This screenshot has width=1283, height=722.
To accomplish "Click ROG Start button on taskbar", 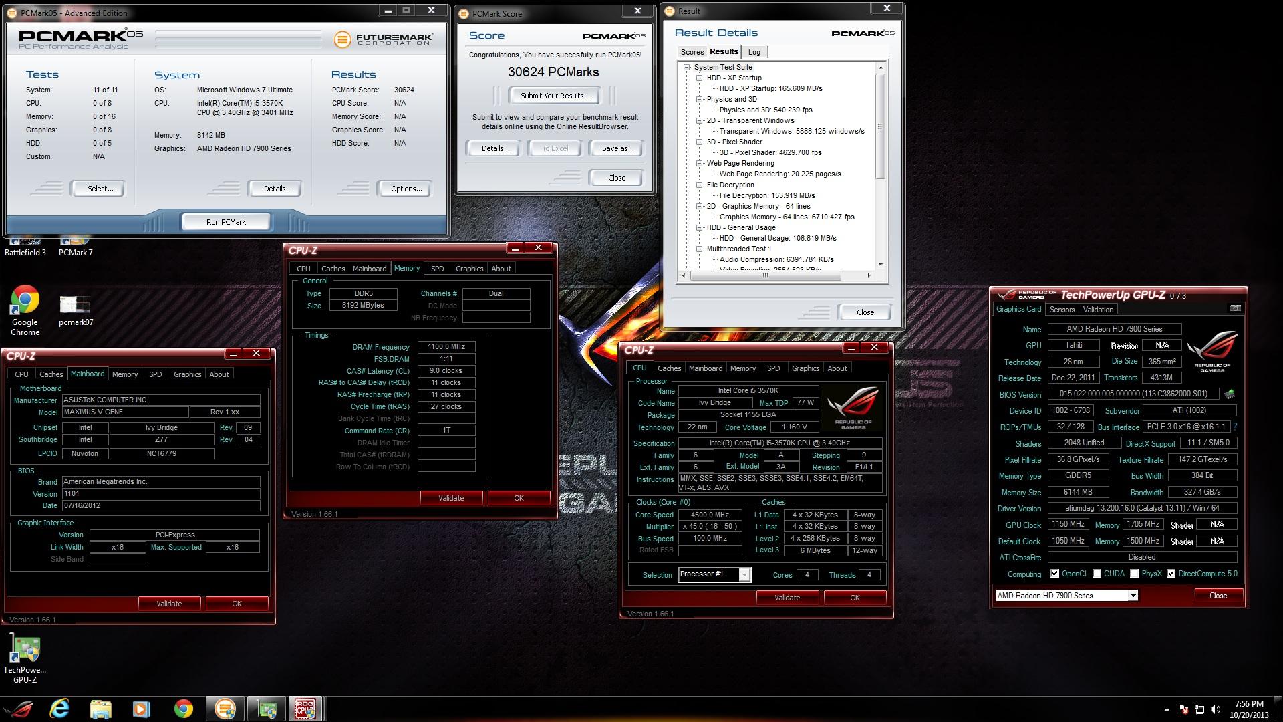I will click(x=19, y=709).
